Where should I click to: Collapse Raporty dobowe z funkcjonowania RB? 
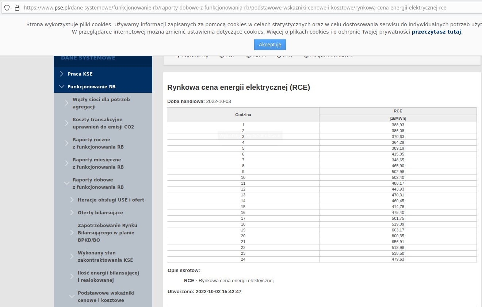[67, 183]
